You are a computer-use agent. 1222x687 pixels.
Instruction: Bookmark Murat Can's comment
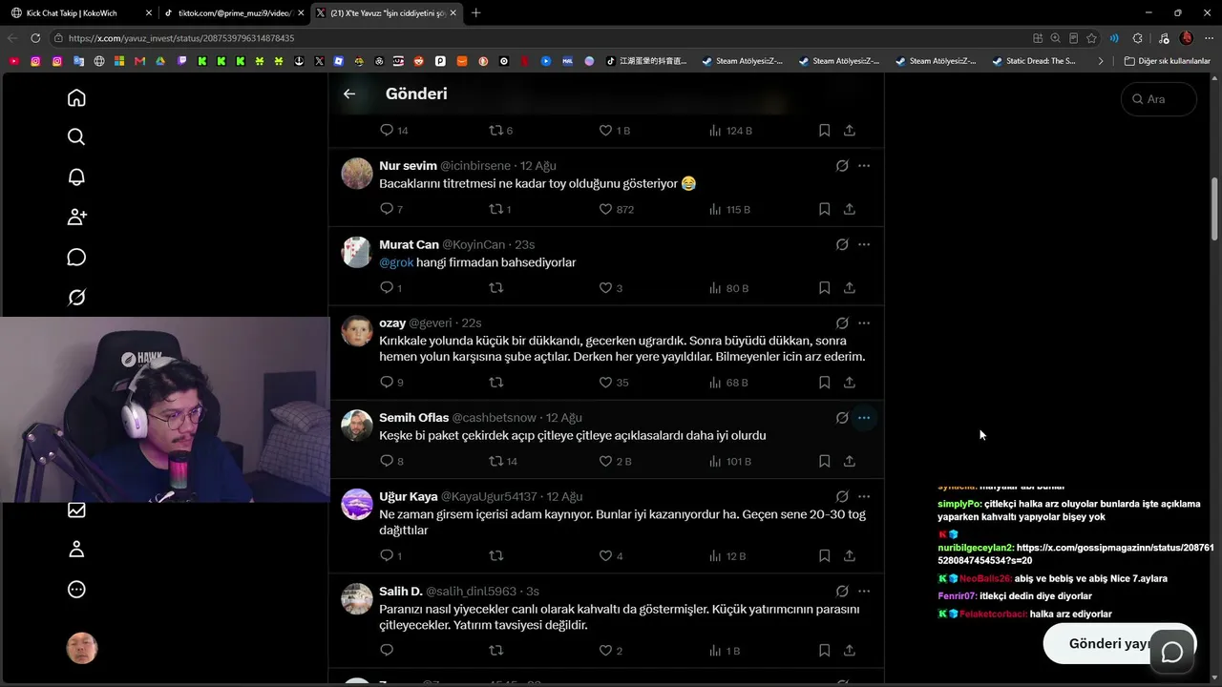pos(824,288)
